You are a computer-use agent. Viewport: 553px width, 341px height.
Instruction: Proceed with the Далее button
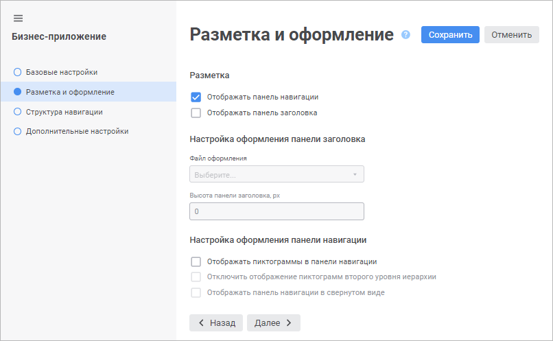click(273, 322)
